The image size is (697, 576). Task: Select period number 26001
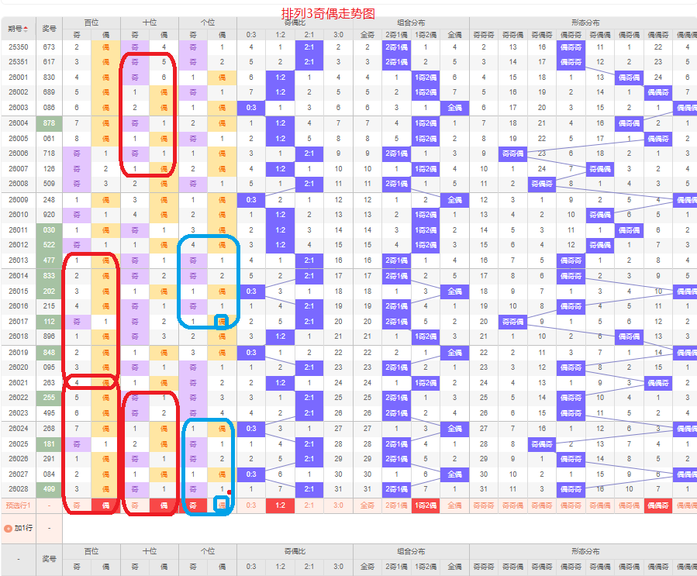tap(19, 78)
